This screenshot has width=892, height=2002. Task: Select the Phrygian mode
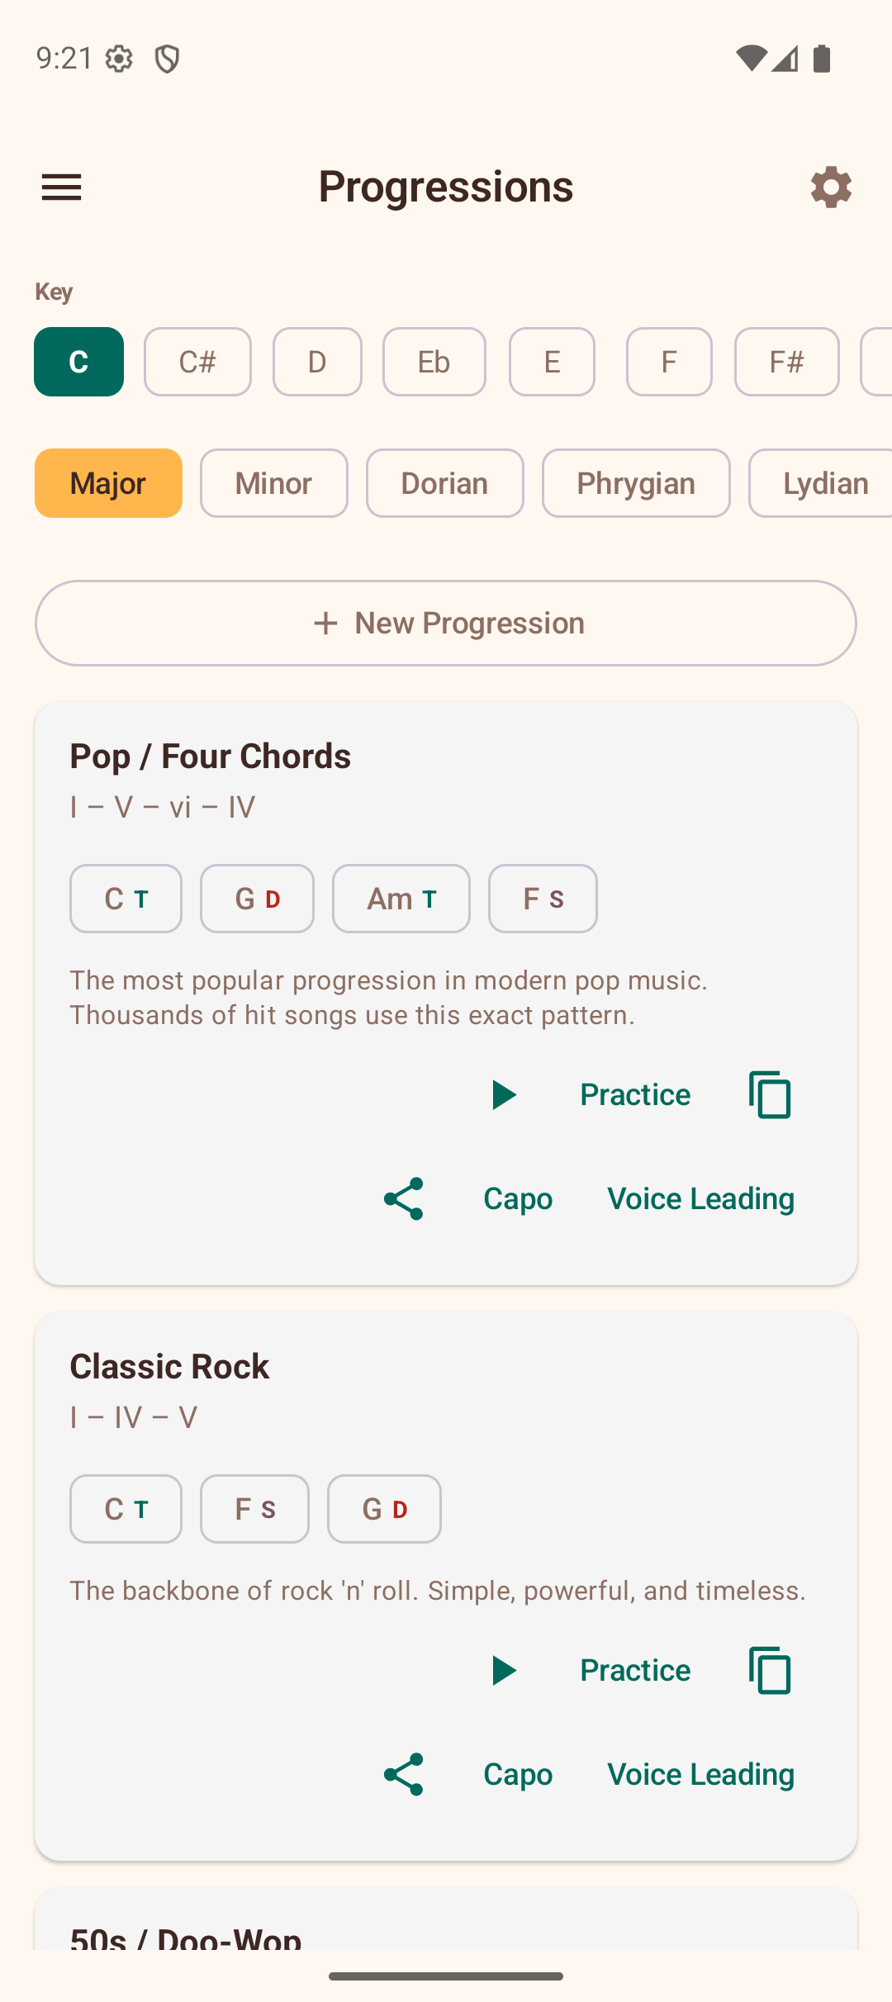(x=636, y=483)
